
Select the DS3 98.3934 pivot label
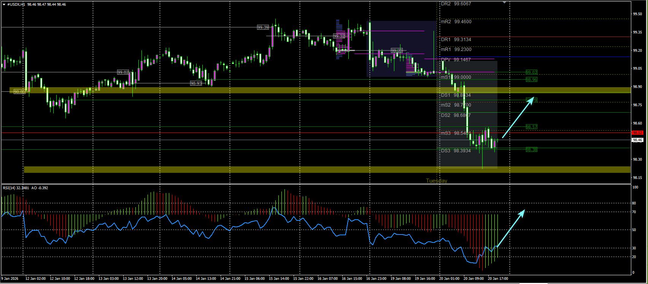(456, 151)
